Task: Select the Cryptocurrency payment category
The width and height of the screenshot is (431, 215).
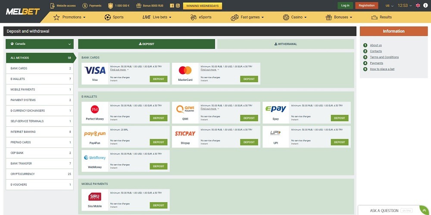Action: [40, 174]
